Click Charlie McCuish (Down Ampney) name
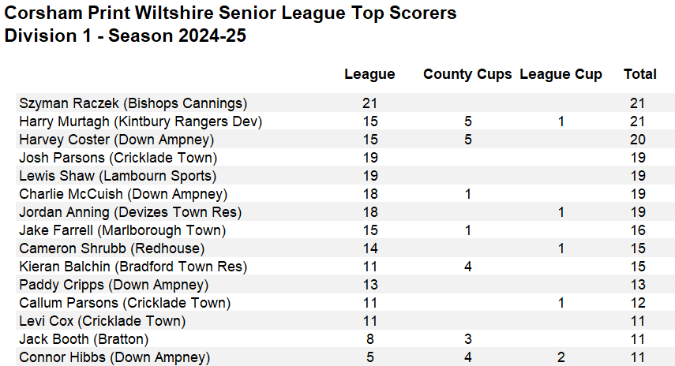The width and height of the screenshot is (675, 366). click(123, 194)
